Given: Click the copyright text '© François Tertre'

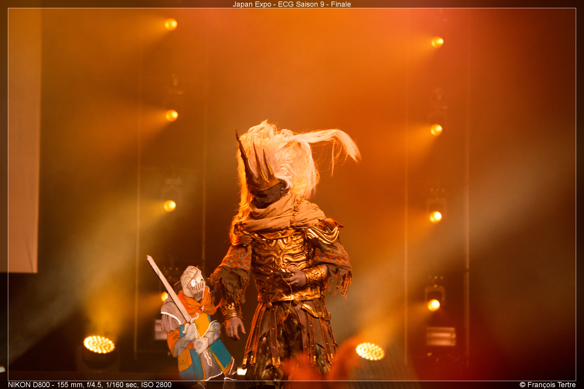Looking at the screenshot, I should [x=547, y=385].
